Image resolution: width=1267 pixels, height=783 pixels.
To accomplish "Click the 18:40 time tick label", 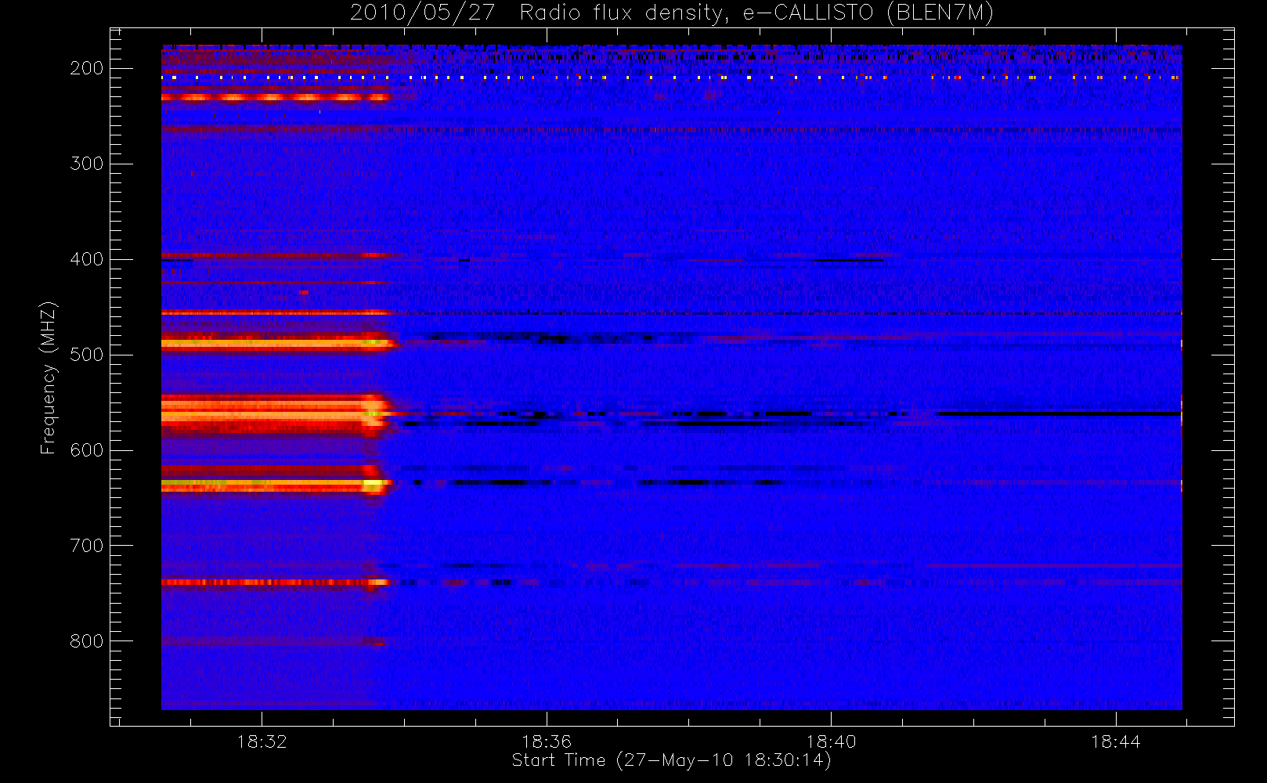I will [831, 742].
